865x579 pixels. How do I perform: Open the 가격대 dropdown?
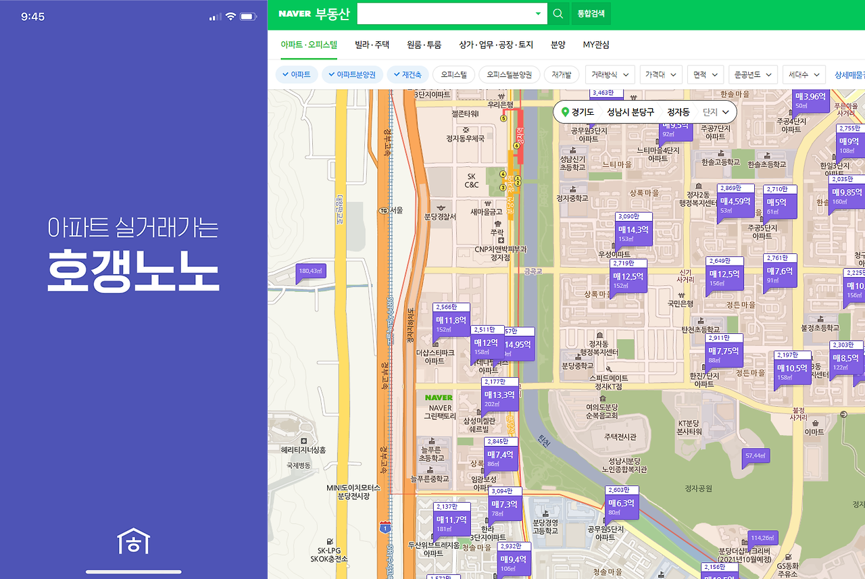(x=661, y=74)
